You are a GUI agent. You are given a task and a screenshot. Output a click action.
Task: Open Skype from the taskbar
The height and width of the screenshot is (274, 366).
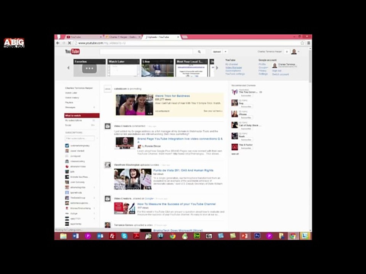[x=124, y=236]
